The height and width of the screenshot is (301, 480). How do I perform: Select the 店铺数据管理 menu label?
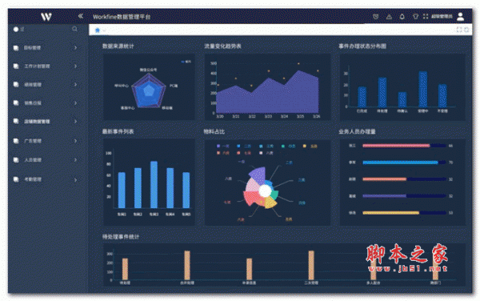37,122
